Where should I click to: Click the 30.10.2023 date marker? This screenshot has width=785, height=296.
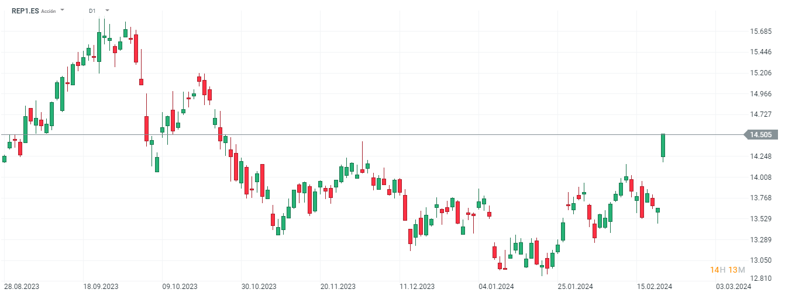259,287
